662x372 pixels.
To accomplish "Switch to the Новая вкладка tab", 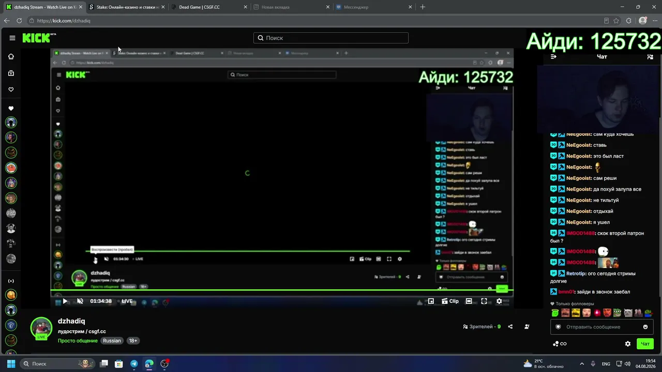I will [x=291, y=7].
